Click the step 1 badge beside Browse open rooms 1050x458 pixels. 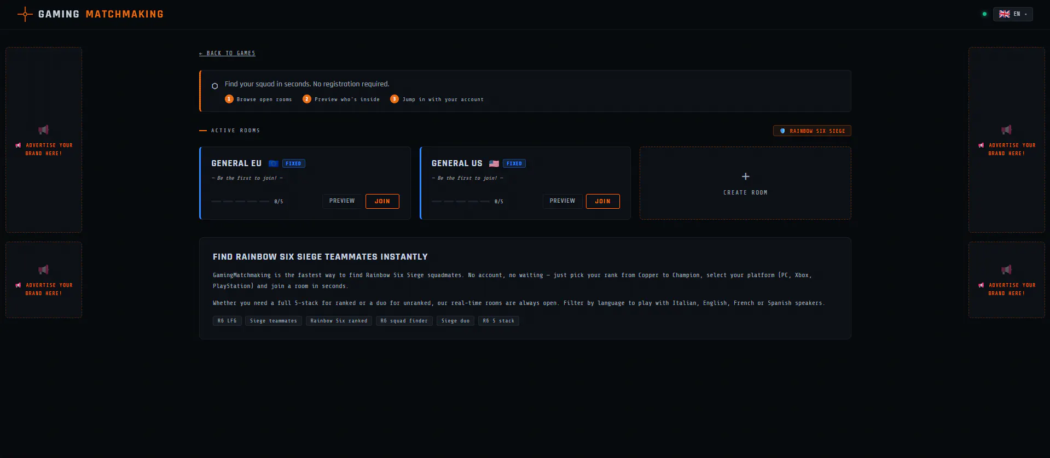point(229,99)
